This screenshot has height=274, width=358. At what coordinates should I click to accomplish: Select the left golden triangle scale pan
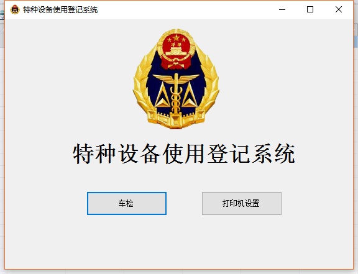(162, 96)
